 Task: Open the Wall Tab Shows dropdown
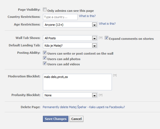(x=70, y=38)
